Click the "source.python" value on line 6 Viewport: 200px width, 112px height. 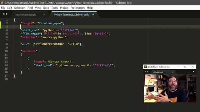tap(53, 37)
